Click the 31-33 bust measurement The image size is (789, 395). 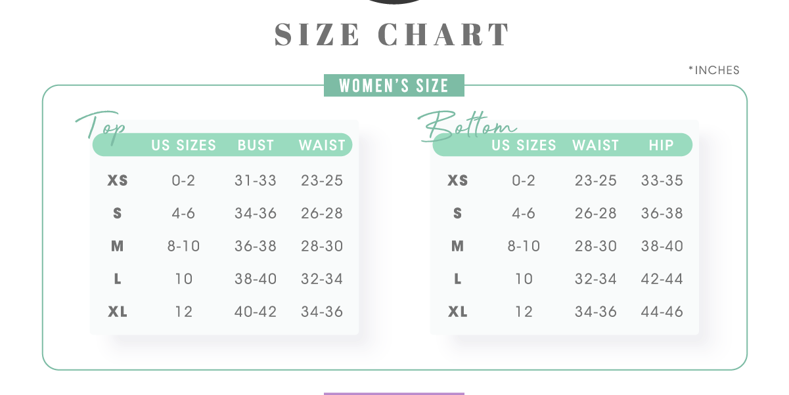click(256, 180)
